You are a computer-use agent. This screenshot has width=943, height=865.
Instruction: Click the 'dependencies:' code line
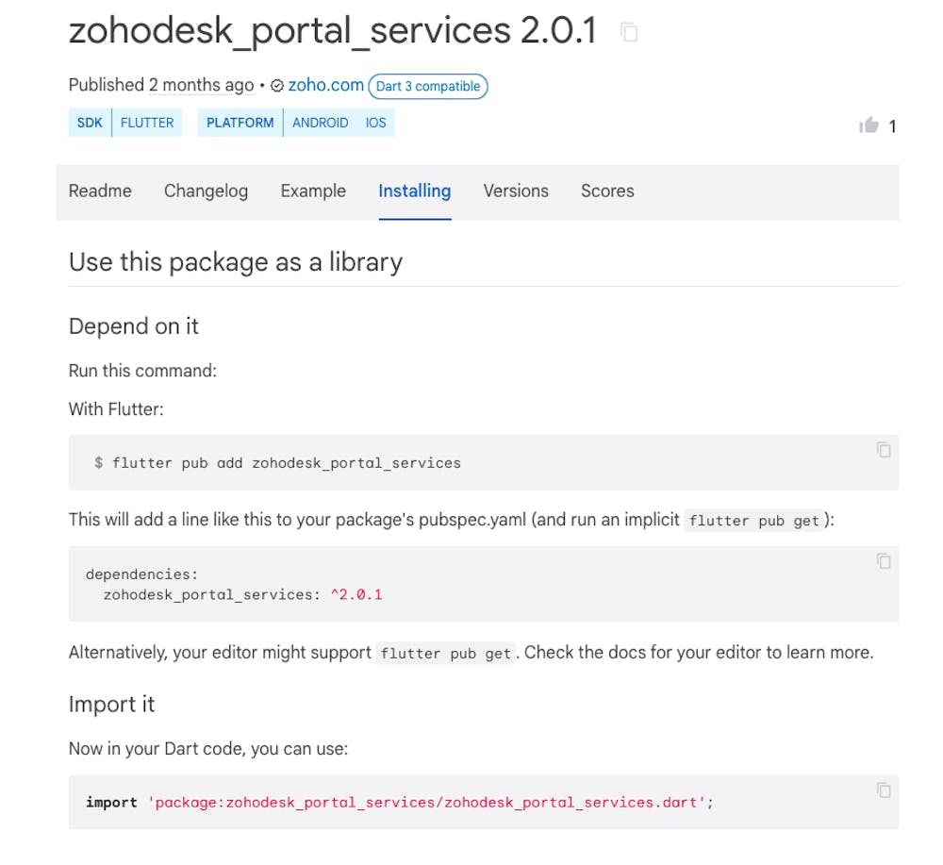pyautogui.click(x=141, y=574)
